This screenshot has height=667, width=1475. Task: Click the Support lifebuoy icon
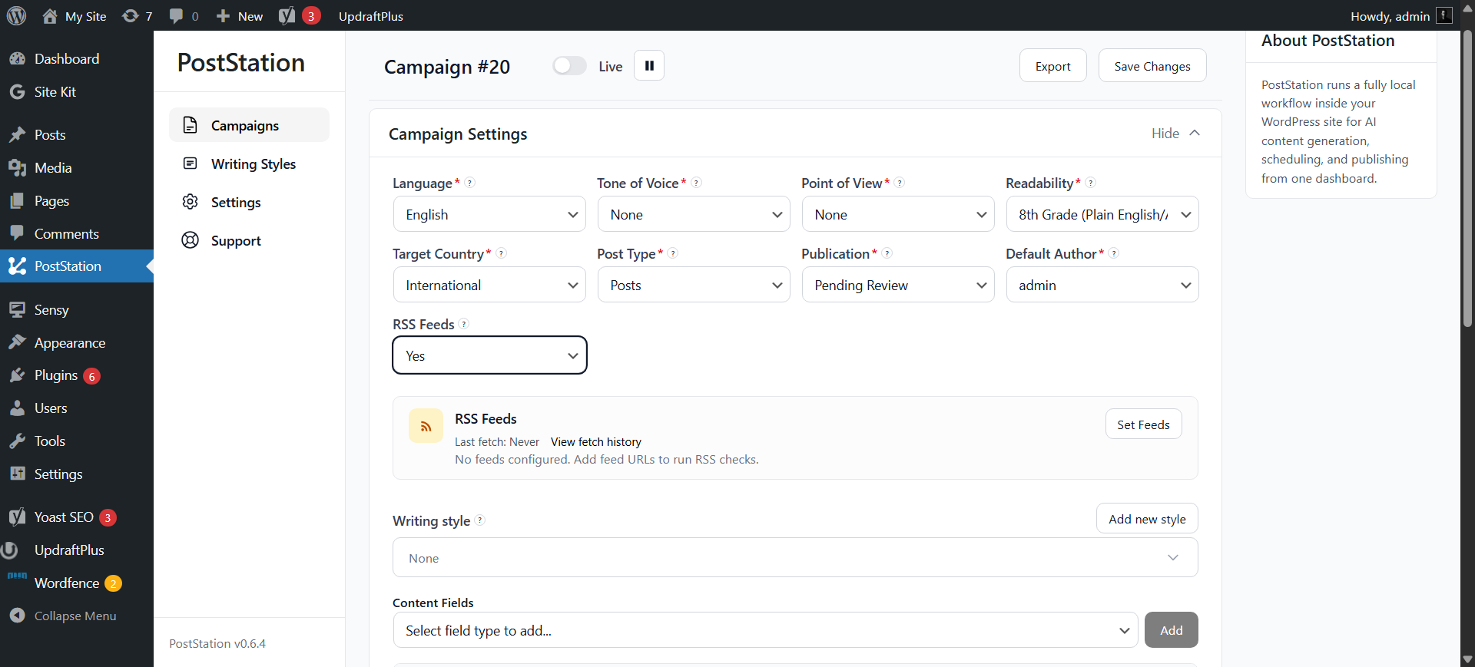click(x=191, y=240)
